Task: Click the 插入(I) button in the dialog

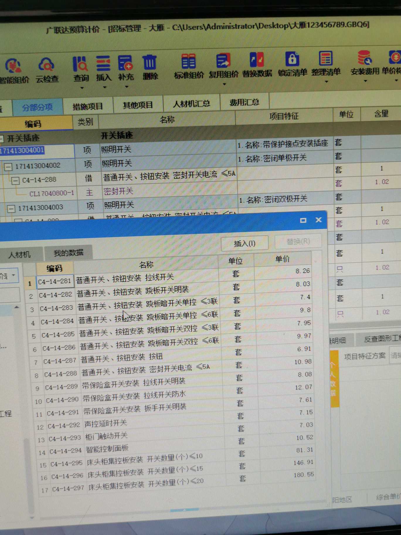Action: pyautogui.click(x=244, y=243)
